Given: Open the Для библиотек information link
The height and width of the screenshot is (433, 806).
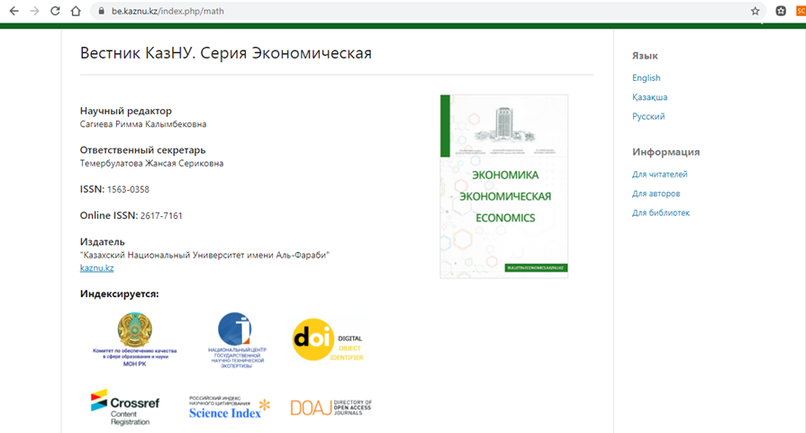Looking at the screenshot, I should pyautogui.click(x=661, y=212).
